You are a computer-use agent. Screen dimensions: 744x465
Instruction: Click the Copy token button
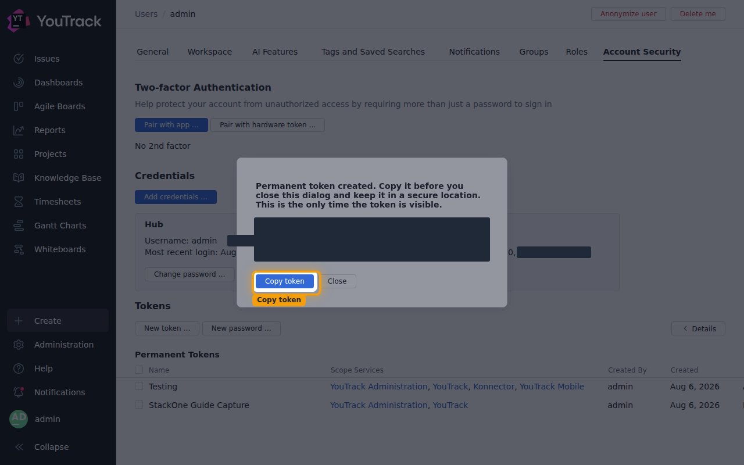coord(285,281)
